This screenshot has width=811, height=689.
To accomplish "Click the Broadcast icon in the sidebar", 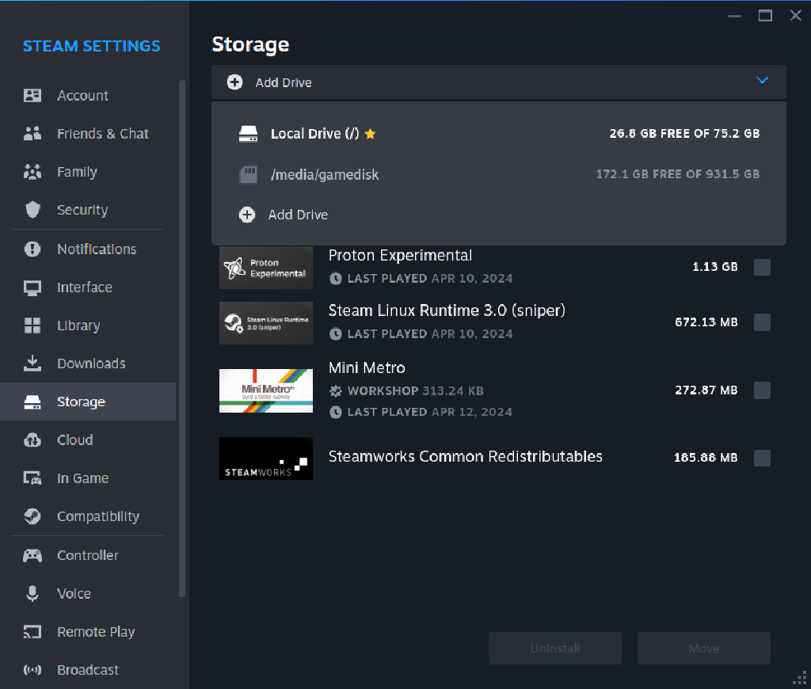I will tap(32, 670).
